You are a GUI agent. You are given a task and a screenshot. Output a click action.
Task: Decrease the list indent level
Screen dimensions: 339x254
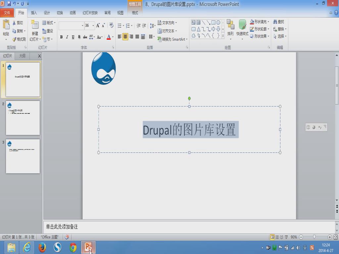coord(138,26)
